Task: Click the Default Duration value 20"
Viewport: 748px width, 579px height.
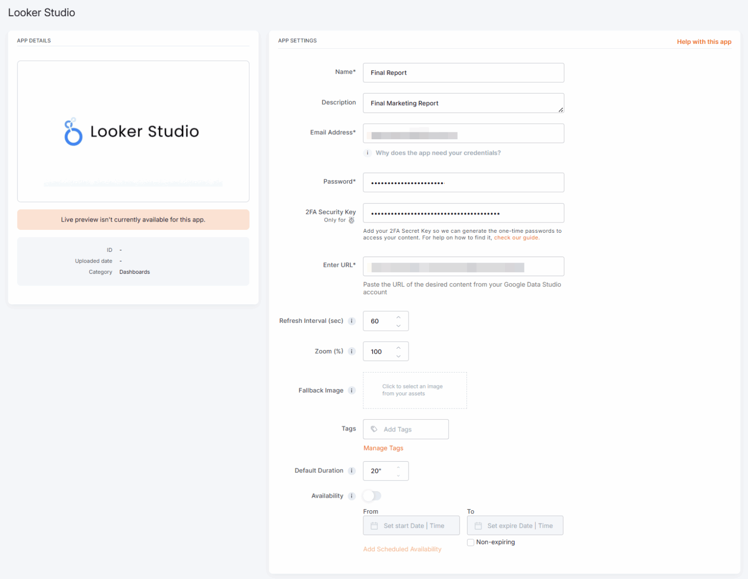Action: 376,471
